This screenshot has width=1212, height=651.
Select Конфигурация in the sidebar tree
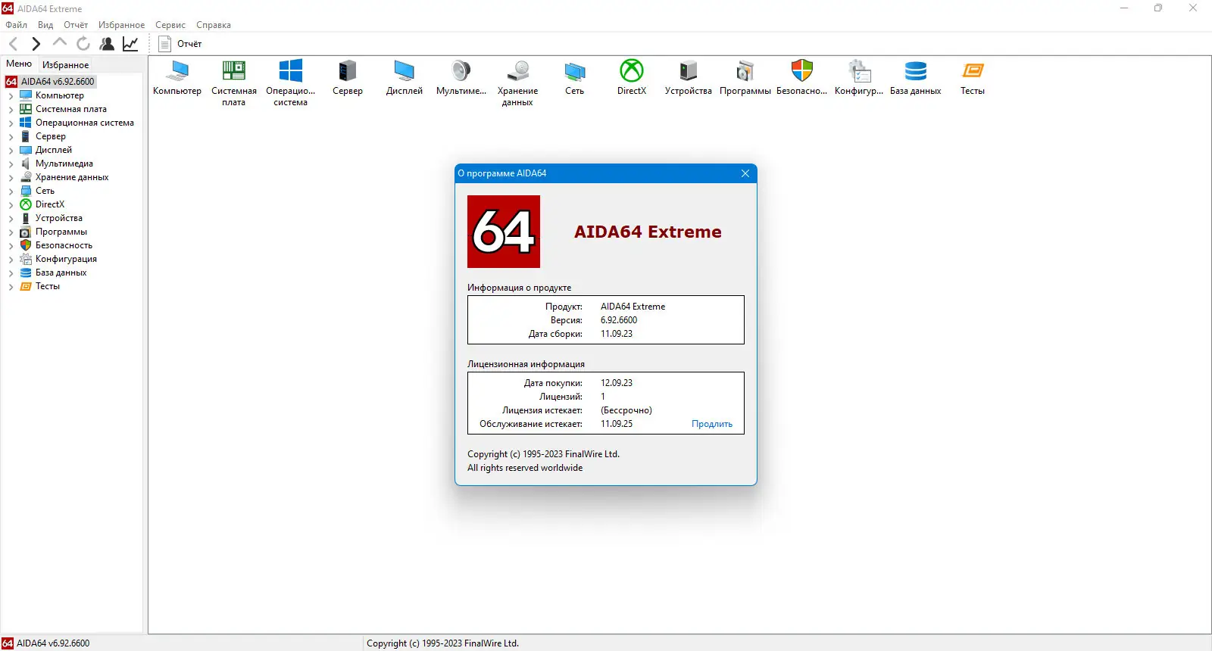[66, 259]
